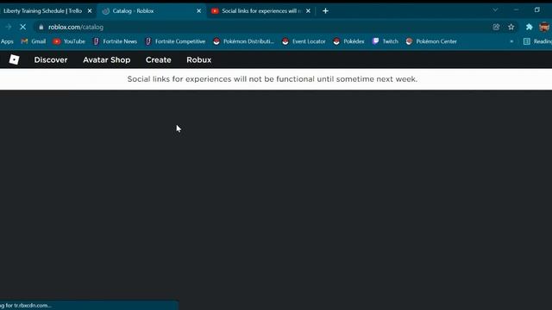Click the address bar lock icon
552x310 pixels.
click(x=41, y=27)
